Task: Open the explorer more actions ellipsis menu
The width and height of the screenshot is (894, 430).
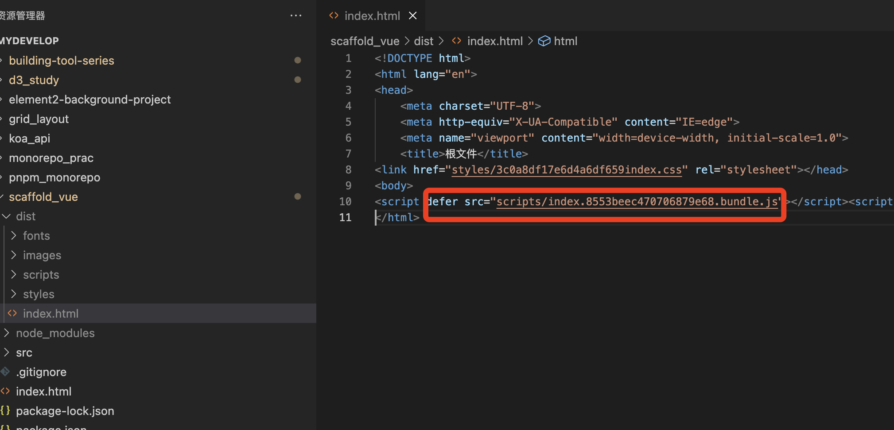Action: point(296,15)
